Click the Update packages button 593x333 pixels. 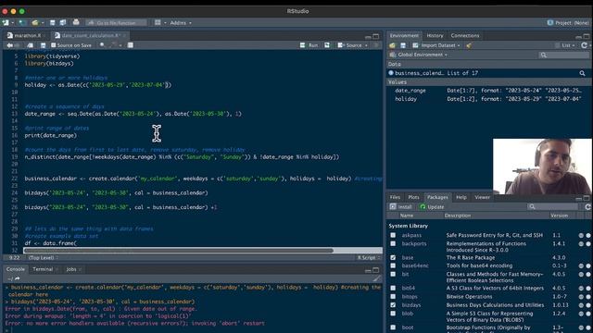click(x=432, y=207)
